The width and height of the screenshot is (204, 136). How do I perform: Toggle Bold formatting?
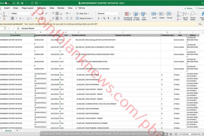coord(13,18)
